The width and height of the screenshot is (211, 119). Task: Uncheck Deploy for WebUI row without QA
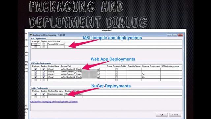point(44,69)
